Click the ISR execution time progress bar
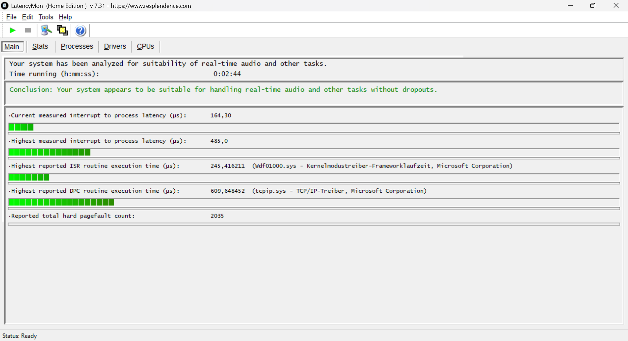 [x=314, y=177]
